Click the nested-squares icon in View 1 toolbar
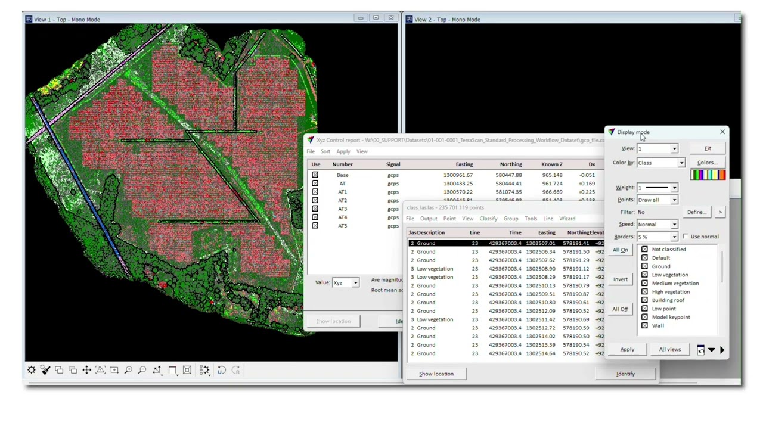Viewport: 763px width, 429px height. pos(187,370)
